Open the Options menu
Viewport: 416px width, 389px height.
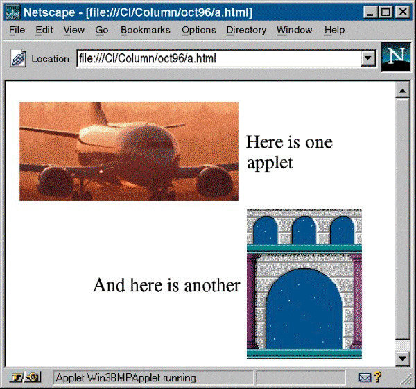click(x=198, y=31)
